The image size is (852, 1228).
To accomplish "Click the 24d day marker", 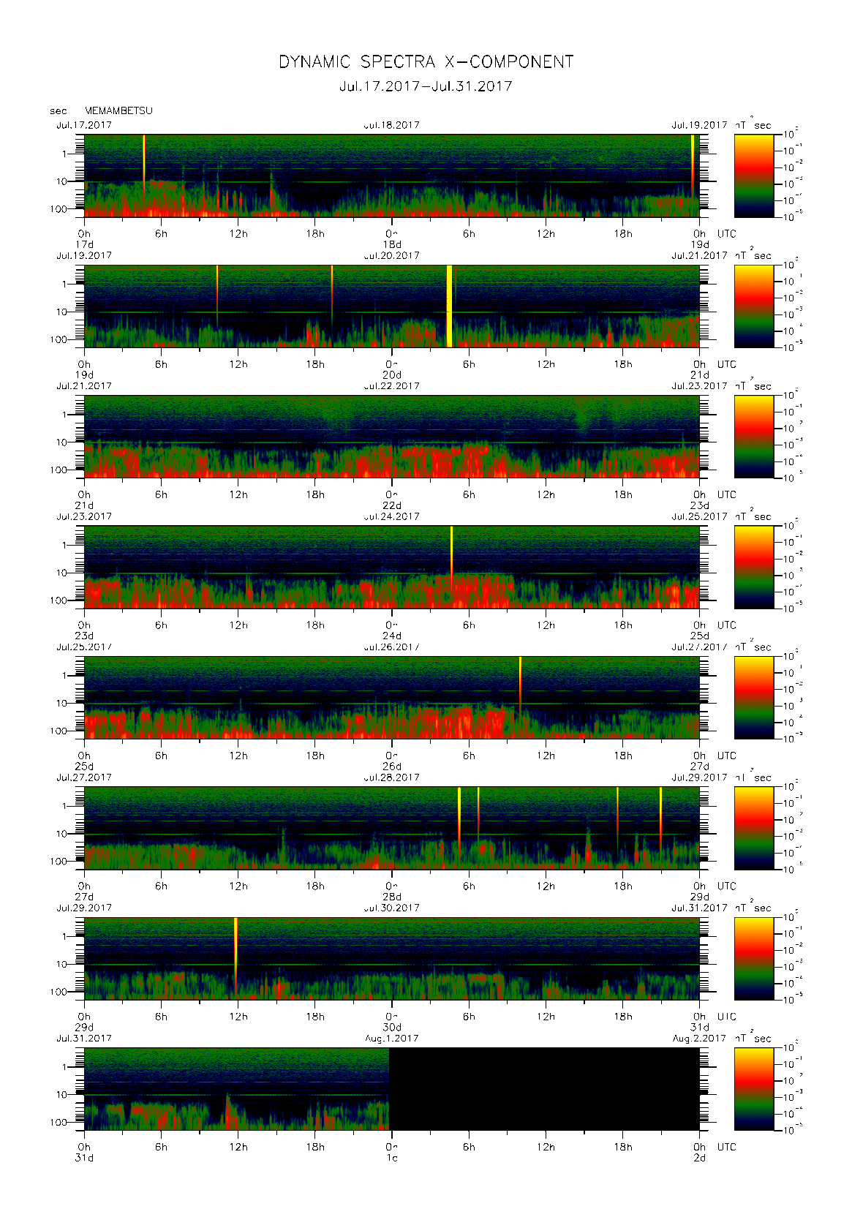I will (392, 636).
